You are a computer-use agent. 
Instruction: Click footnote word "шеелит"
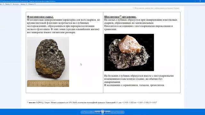tap(32, 103)
